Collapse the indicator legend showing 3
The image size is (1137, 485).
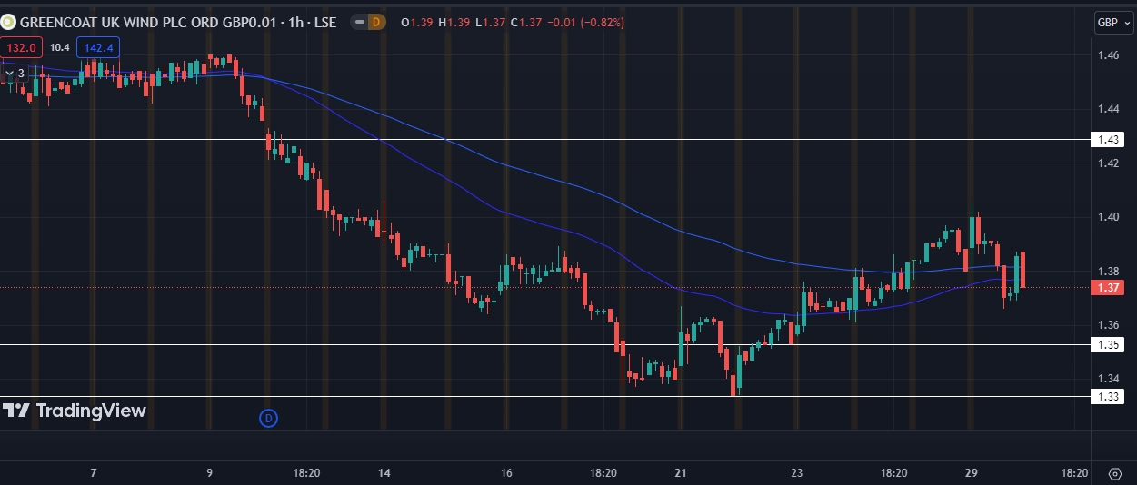(15, 74)
